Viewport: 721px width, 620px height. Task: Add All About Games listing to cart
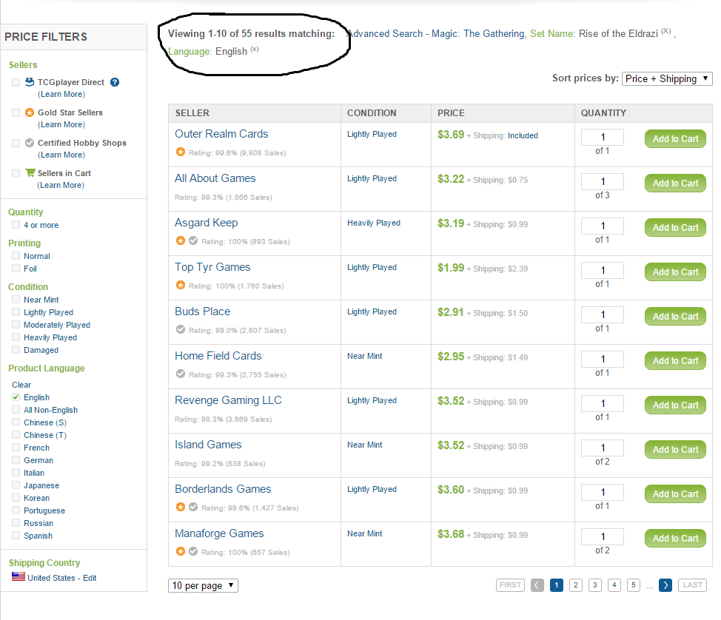(x=676, y=183)
